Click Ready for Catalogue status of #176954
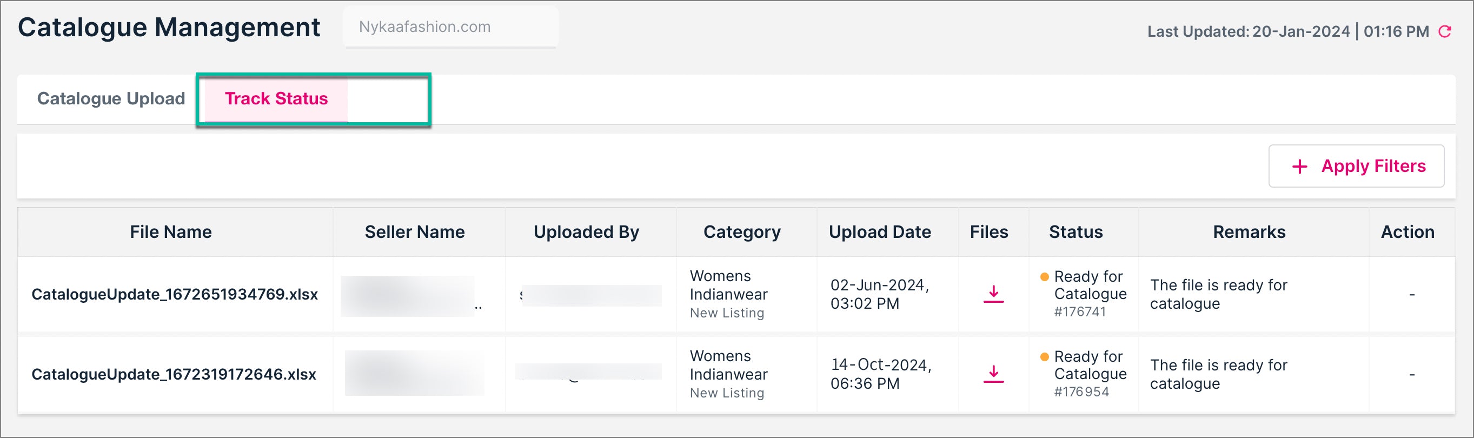1474x438 pixels. coord(1090,366)
